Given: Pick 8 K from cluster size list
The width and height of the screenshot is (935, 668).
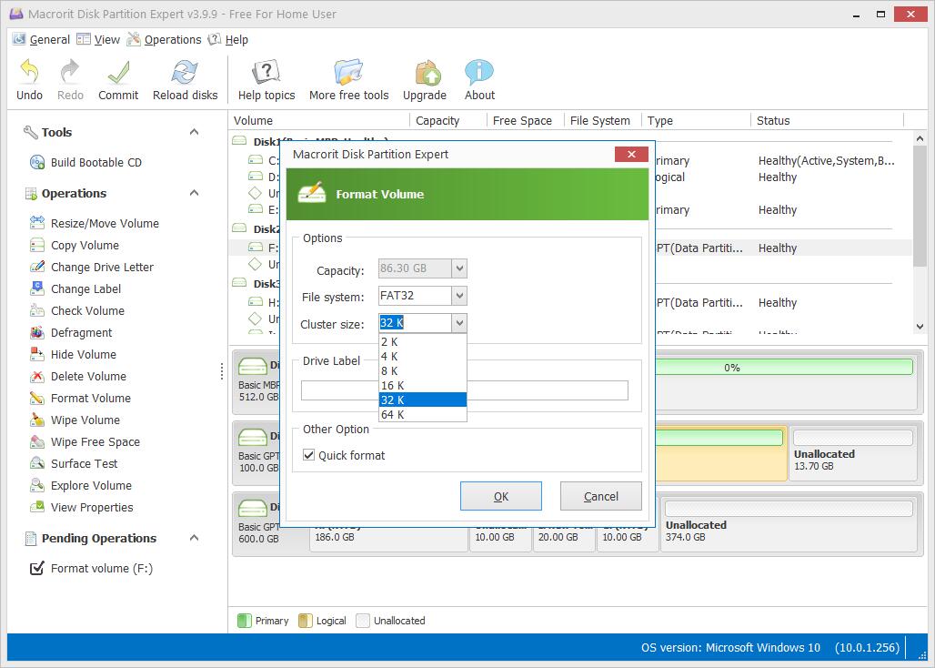Looking at the screenshot, I should pyautogui.click(x=423, y=371).
